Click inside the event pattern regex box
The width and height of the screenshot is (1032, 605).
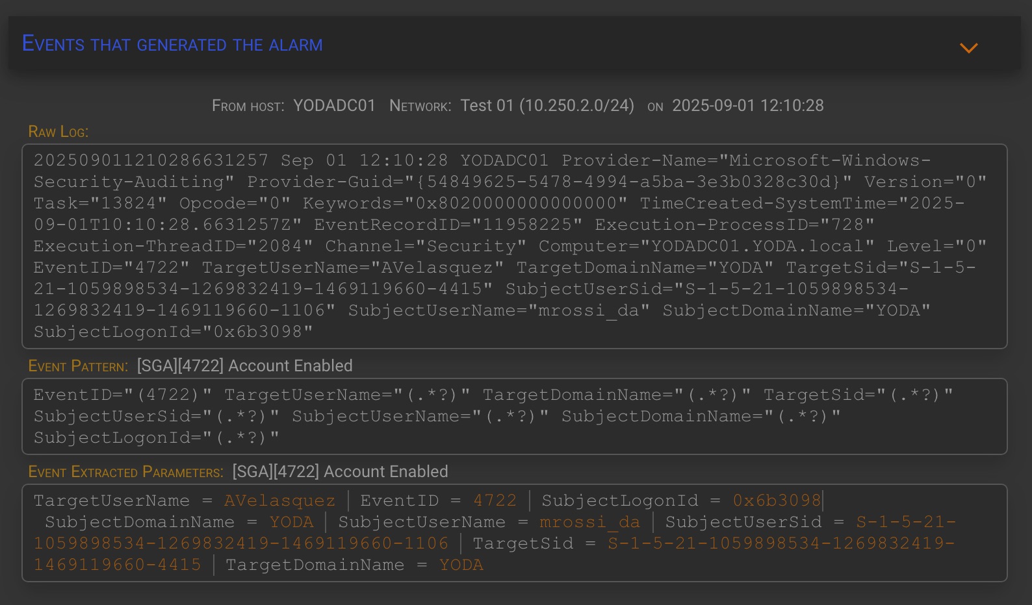click(513, 416)
